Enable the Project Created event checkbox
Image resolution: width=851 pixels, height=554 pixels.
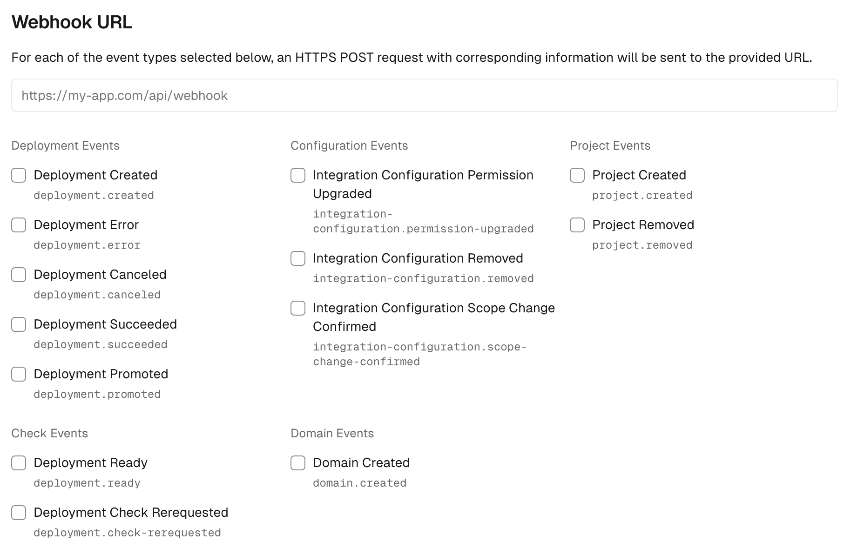click(577, 176)
